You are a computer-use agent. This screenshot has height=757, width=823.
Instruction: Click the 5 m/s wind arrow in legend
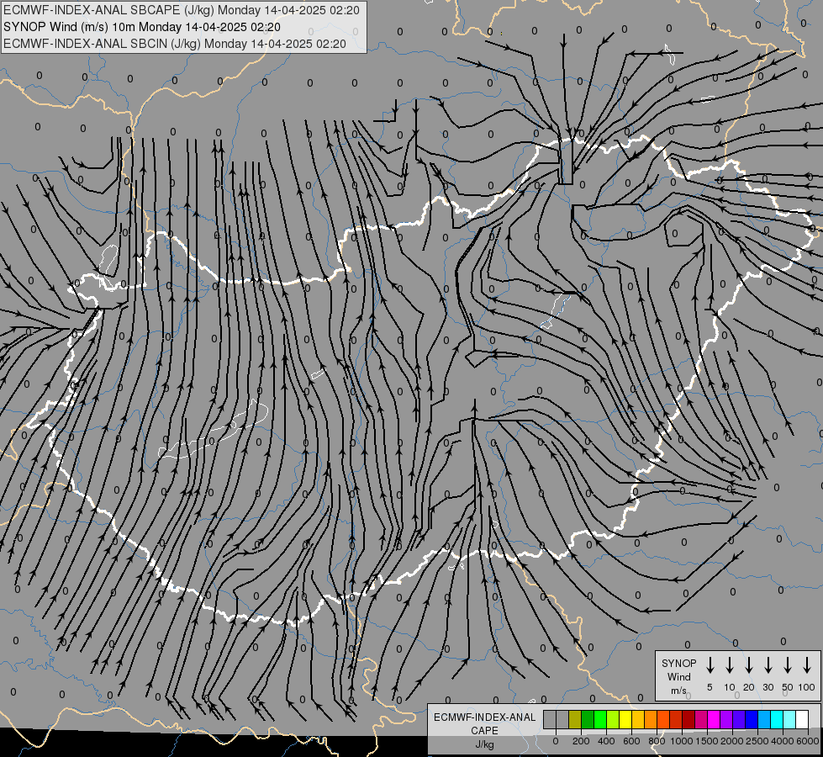coord(710,665)
